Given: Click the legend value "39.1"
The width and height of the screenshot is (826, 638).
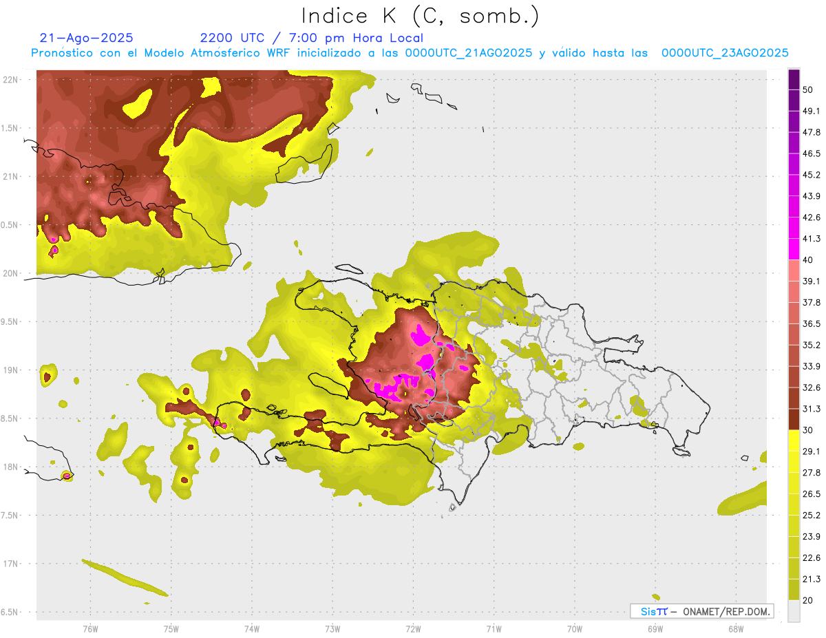Looking at the screenshot, I should pos(812,281).
